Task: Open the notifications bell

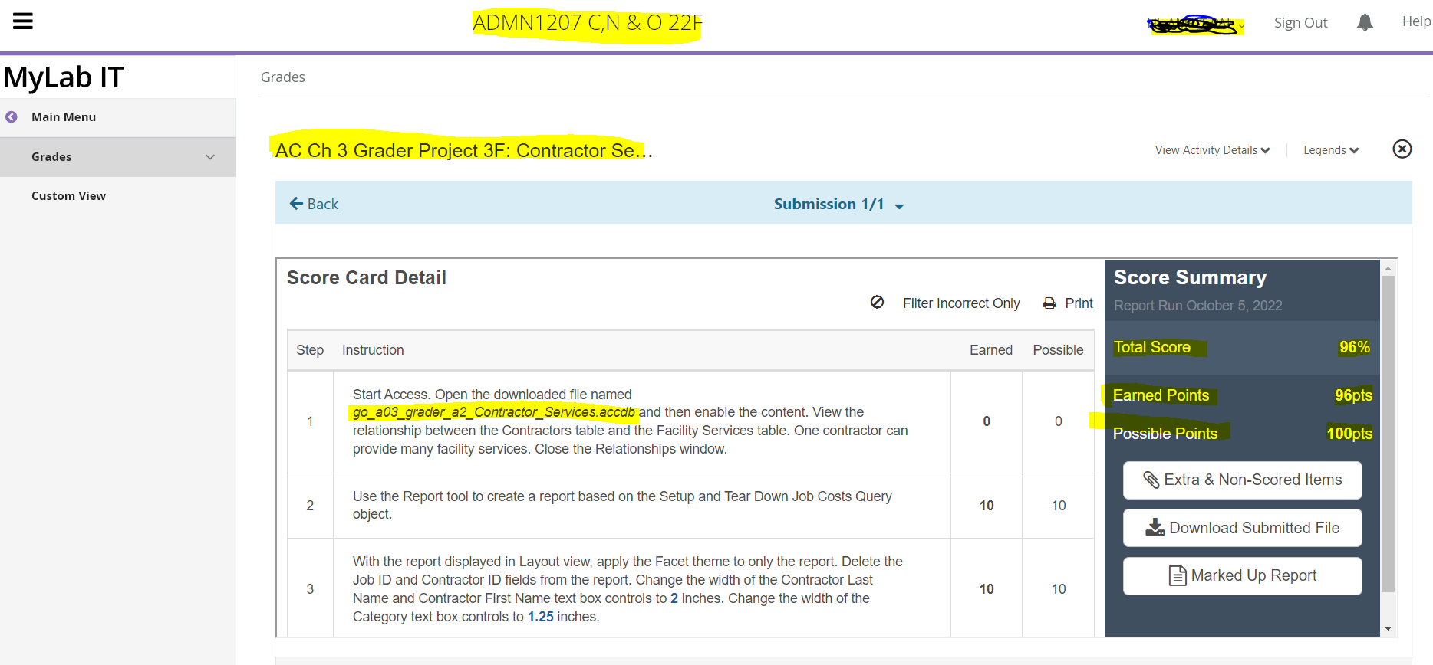Action: click(x=1365, y=22)
